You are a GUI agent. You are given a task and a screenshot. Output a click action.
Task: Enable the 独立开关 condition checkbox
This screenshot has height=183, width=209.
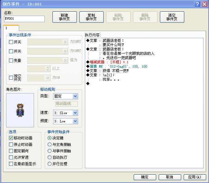pos(11,78)
